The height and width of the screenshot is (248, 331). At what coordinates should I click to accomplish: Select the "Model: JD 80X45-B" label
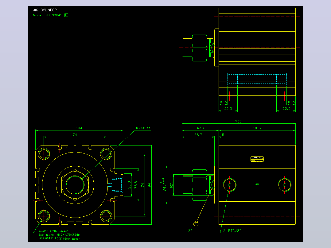pyautogui.click(x=50, y=15)
